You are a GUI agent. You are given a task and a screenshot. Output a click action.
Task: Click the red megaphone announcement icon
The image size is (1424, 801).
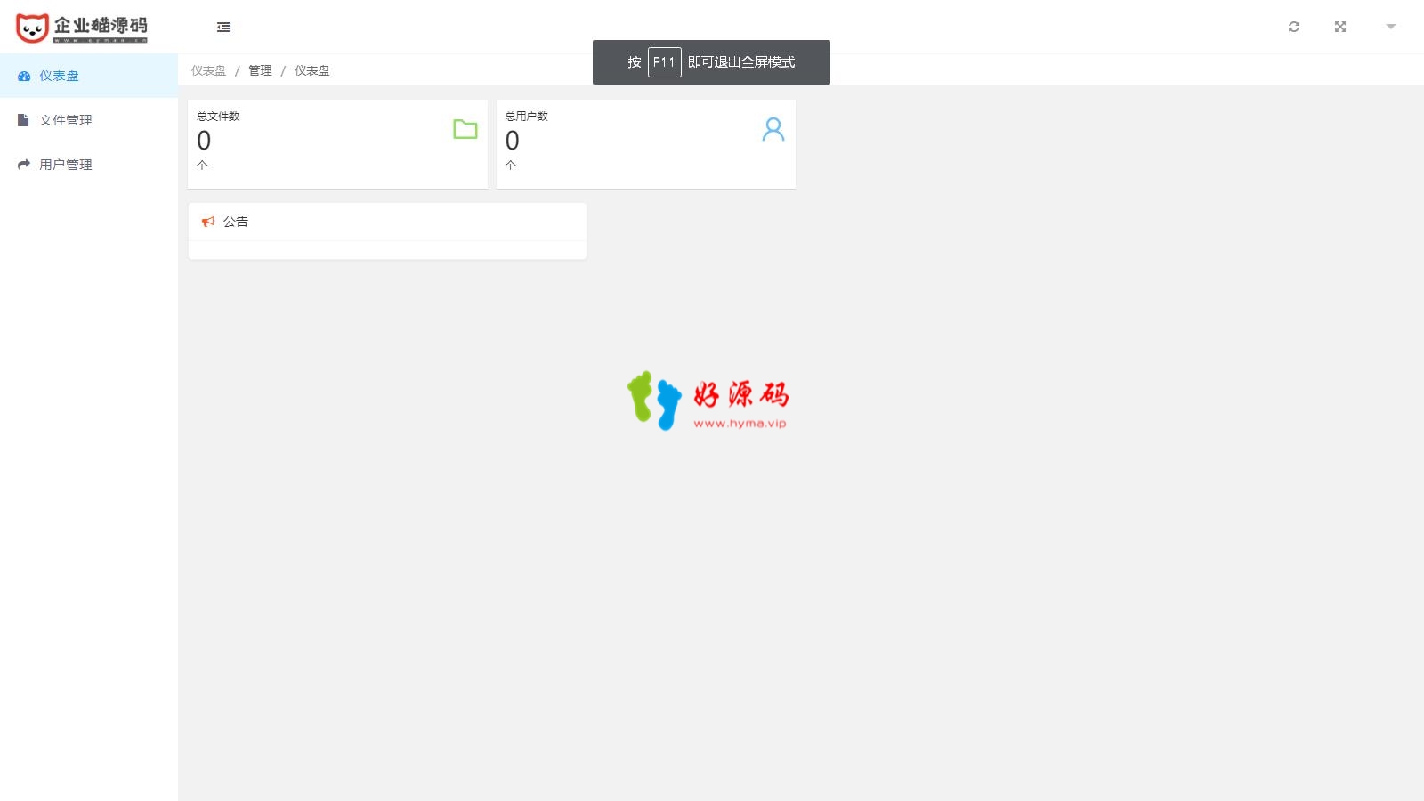(208, 222)
